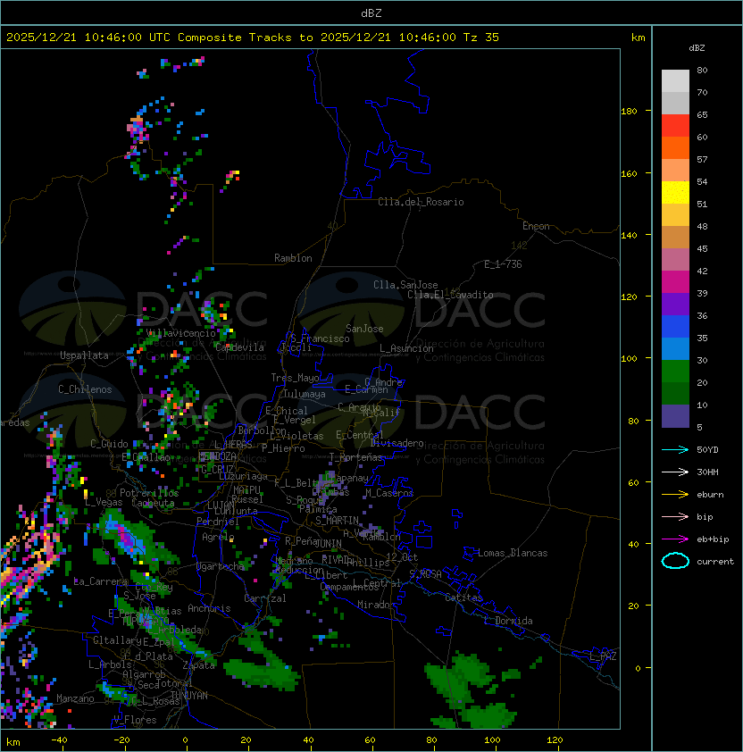Image resolution: width=743 pixels, height=752 pixels.
Task: Pick the purple 39 dBZ swatch
Action: pyautogui.click(x=675, y=304)
